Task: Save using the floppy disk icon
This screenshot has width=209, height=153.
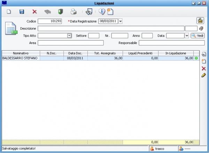Action: click(22, 12)
